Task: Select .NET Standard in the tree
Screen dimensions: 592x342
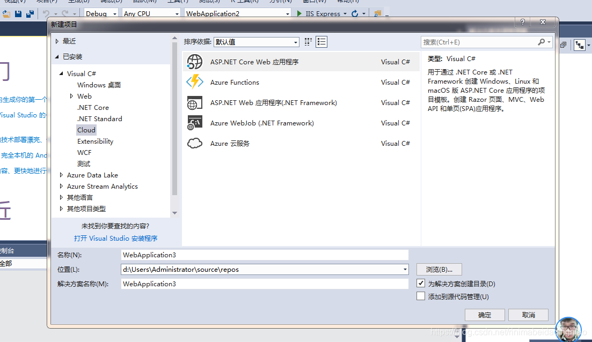Action: (x=100, y=119)
